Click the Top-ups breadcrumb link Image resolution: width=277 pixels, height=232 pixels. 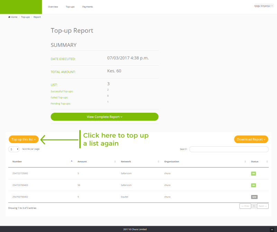click(x=25, y=17)
